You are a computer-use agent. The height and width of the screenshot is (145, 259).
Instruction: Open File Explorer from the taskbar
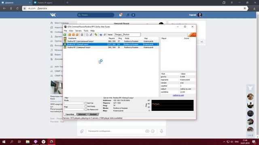(28, 142)
